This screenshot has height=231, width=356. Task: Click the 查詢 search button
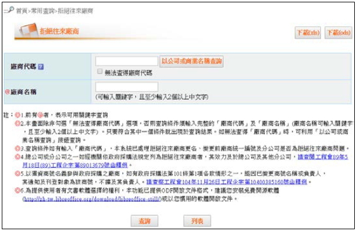(x=144, y=221)
